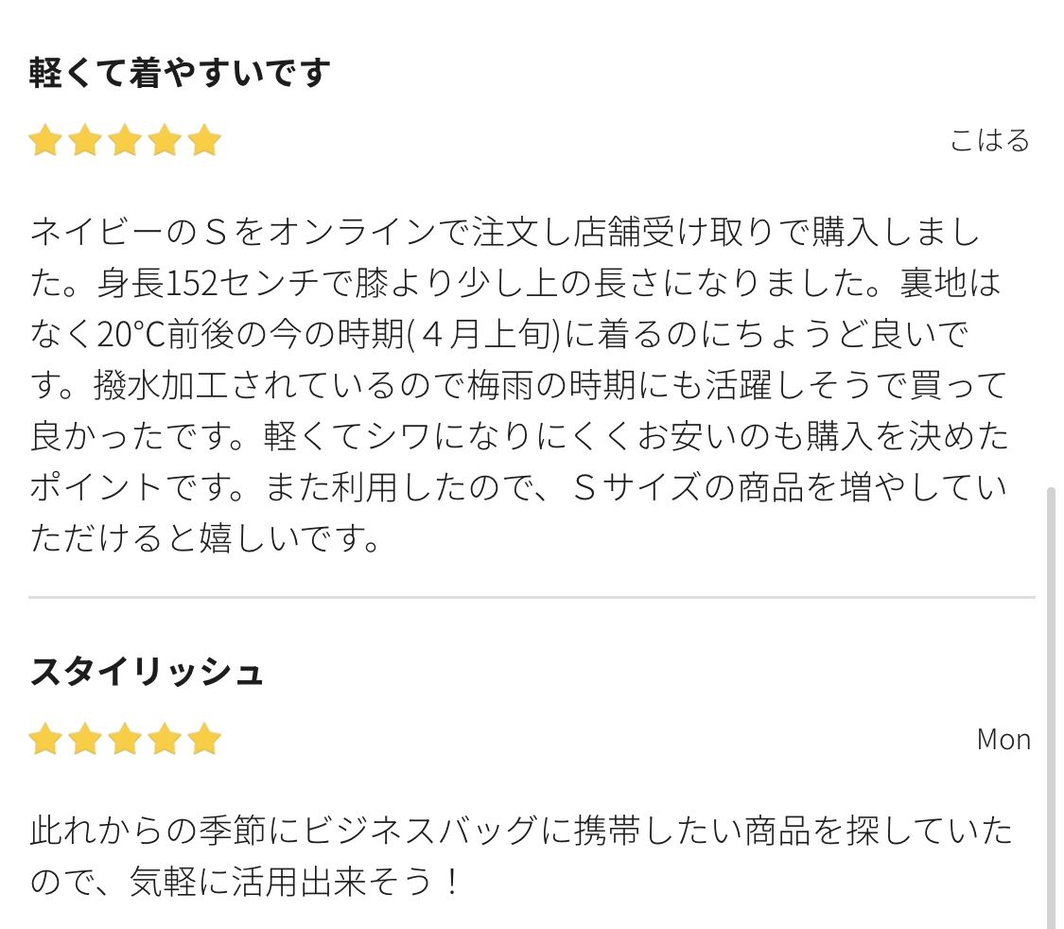
Task: Open review title 軽くて着やすいです
Action: (x=180, y=73)
